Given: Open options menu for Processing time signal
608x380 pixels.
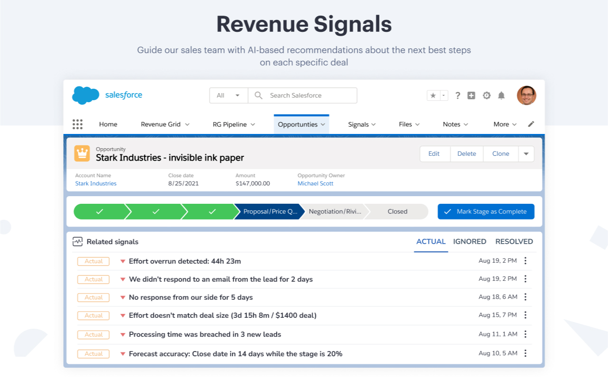Looking at the screenshot, I should pyautogui.click(x=525, y=334).
